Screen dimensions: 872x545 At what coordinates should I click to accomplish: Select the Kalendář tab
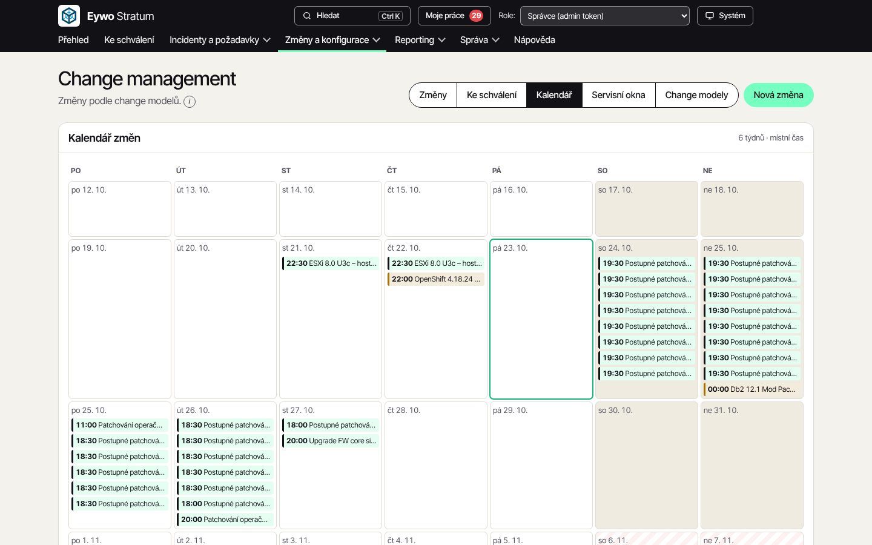(x=554, y=95)
